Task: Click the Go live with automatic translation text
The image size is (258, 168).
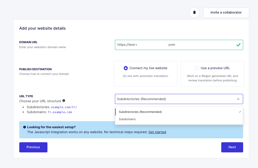Action: (145, 76)
